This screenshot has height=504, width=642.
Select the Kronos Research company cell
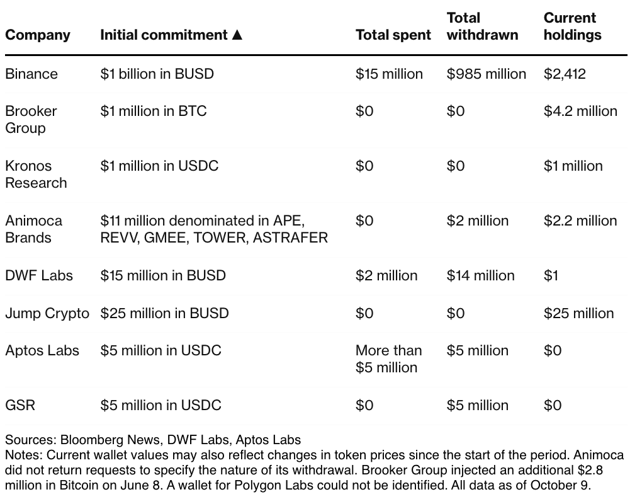pos(36,174)
